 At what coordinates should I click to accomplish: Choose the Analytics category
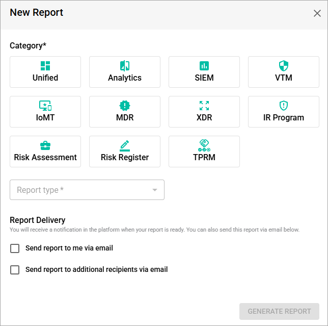125,72
